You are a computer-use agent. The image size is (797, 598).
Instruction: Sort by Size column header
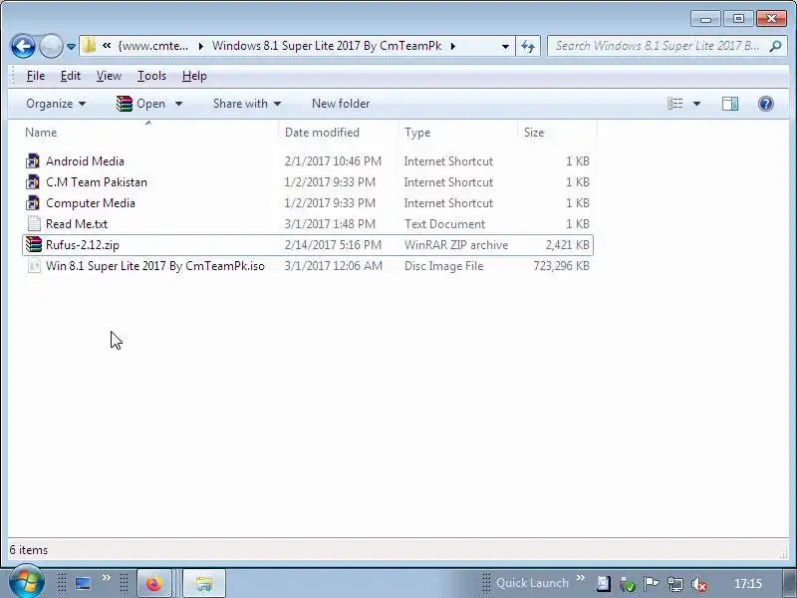click(x=557, y=133)
